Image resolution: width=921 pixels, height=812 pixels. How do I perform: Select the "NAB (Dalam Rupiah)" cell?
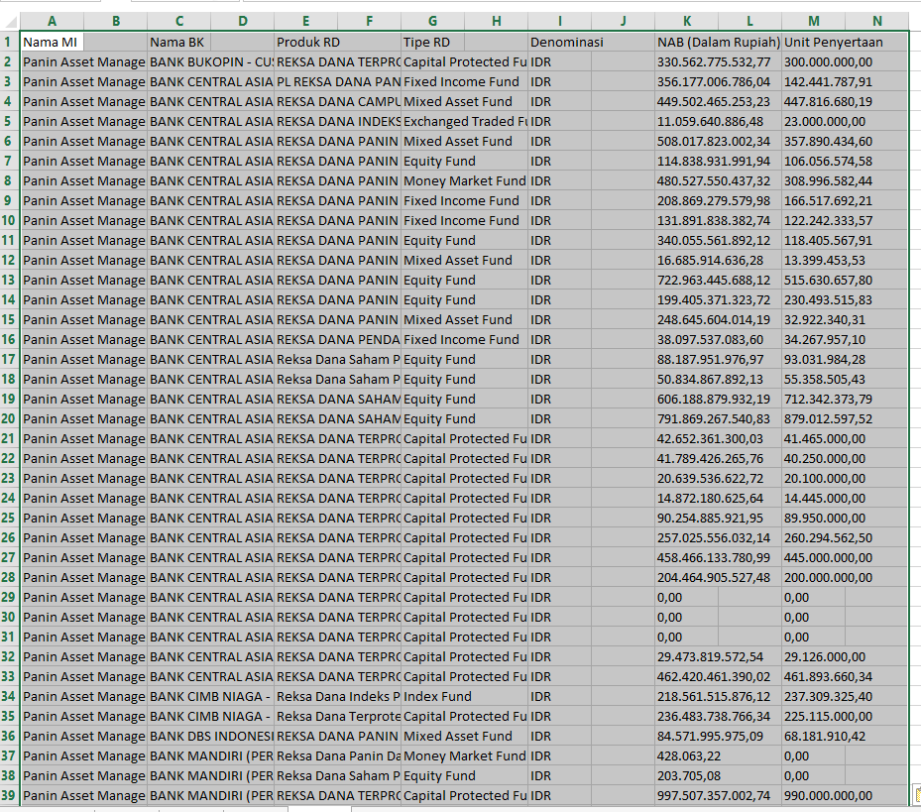[x=718, y=42]
